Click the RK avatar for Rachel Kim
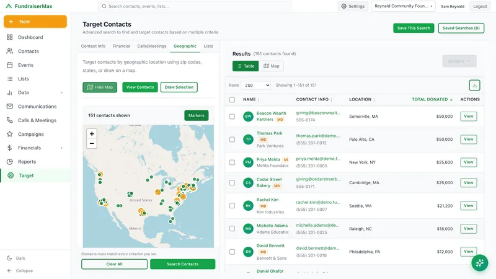This screenshot has width=496, height=279. click(x=249, y=206)
